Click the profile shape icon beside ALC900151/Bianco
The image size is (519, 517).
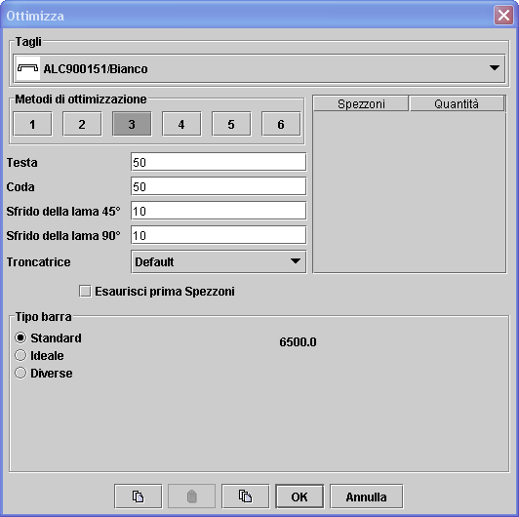click(x=27, y=68)
